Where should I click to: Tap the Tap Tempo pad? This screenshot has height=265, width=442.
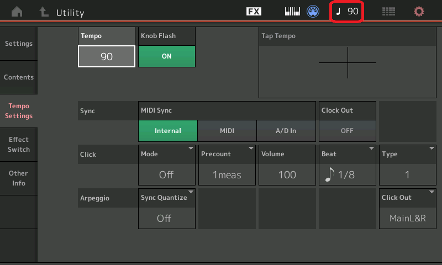point(347,63)
